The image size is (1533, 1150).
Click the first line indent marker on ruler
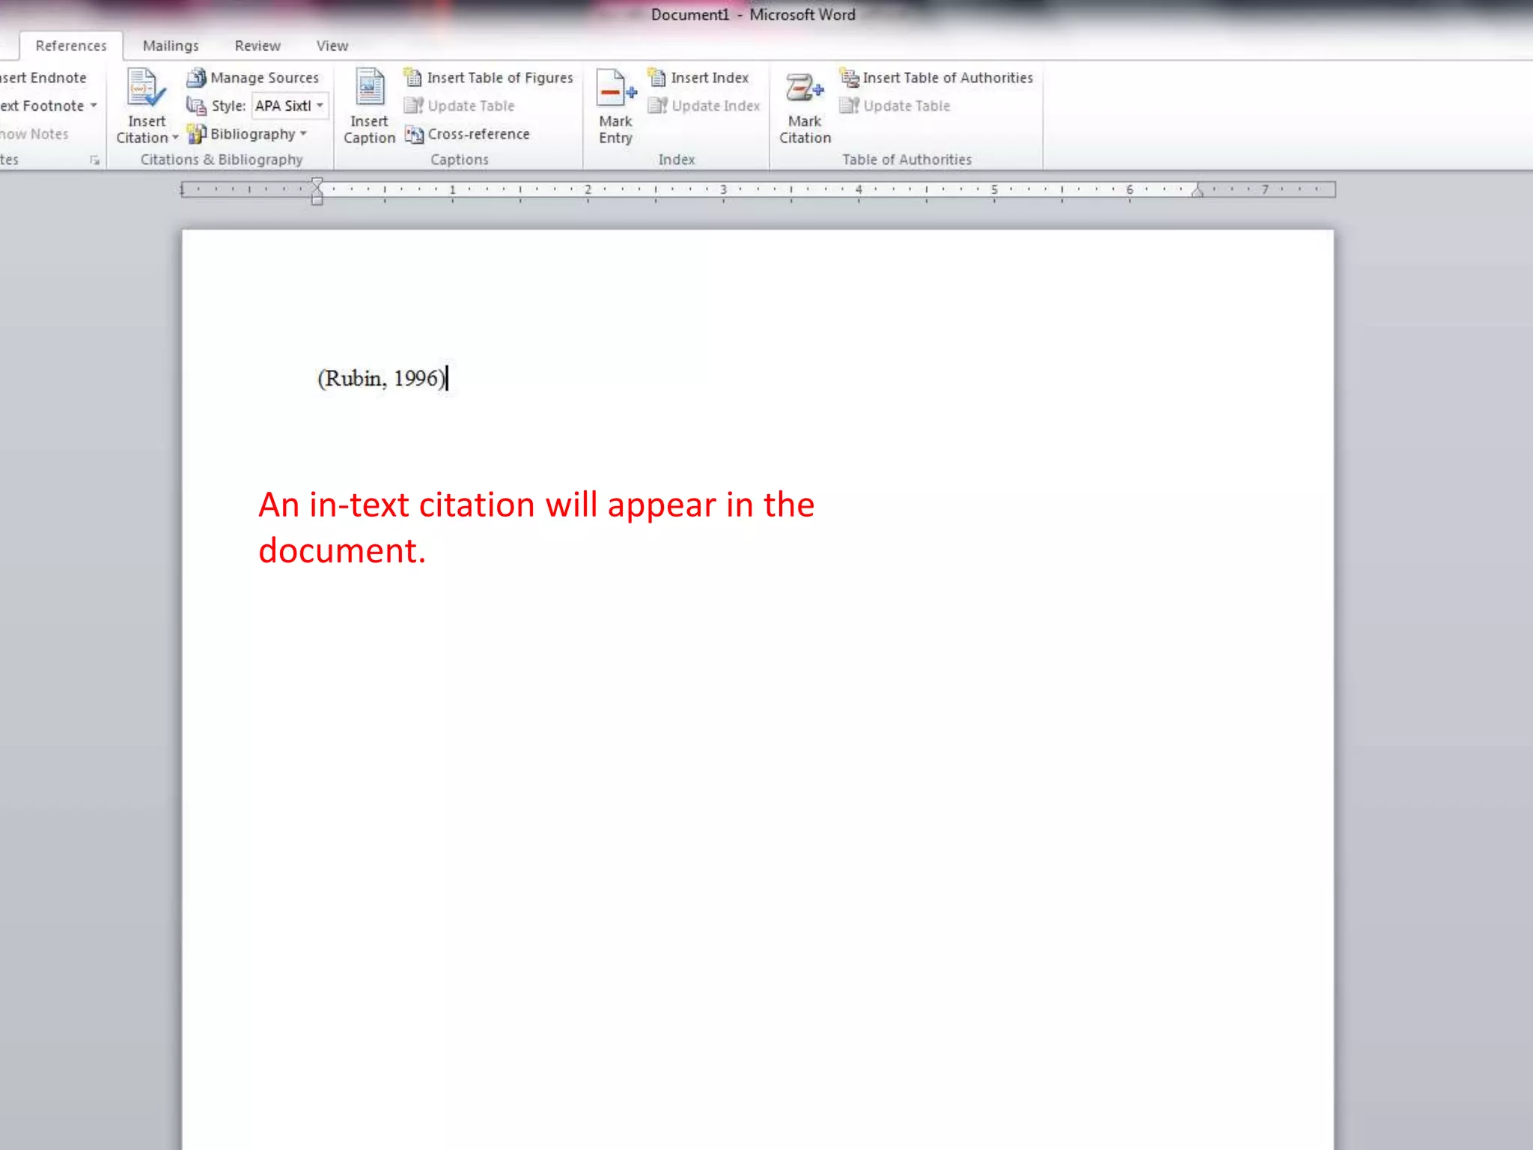coord(317,182)
